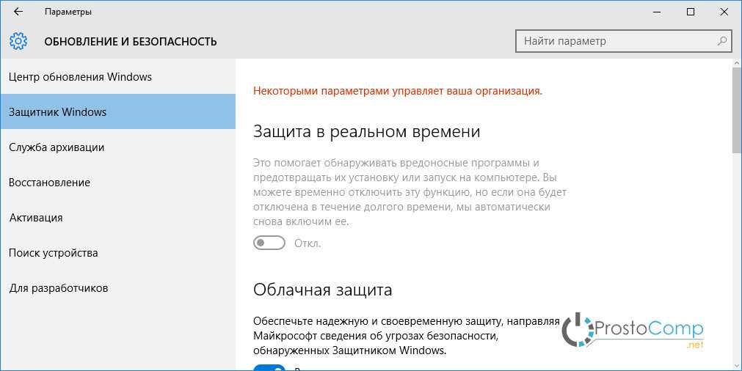Open Центр обновления Windows section
Image resolution: width=742 pixels, height=371 pixels.
[118, 76]
